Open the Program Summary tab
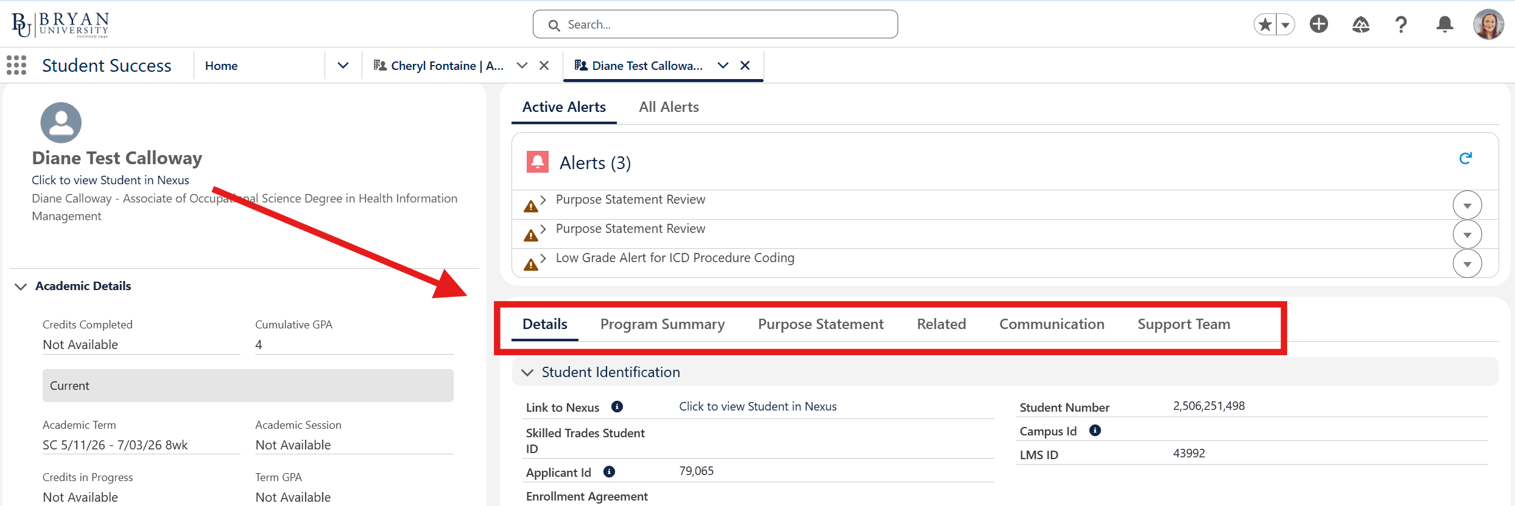Screen dimensions: 1515x506 point(663,324)
